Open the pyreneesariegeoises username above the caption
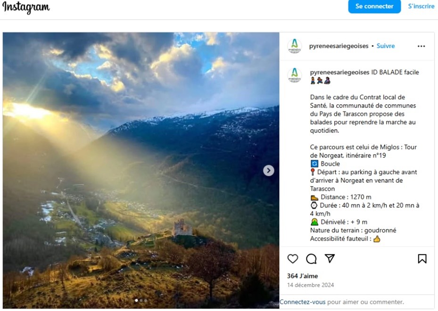The image size is (438, 311). coord(340,72)
